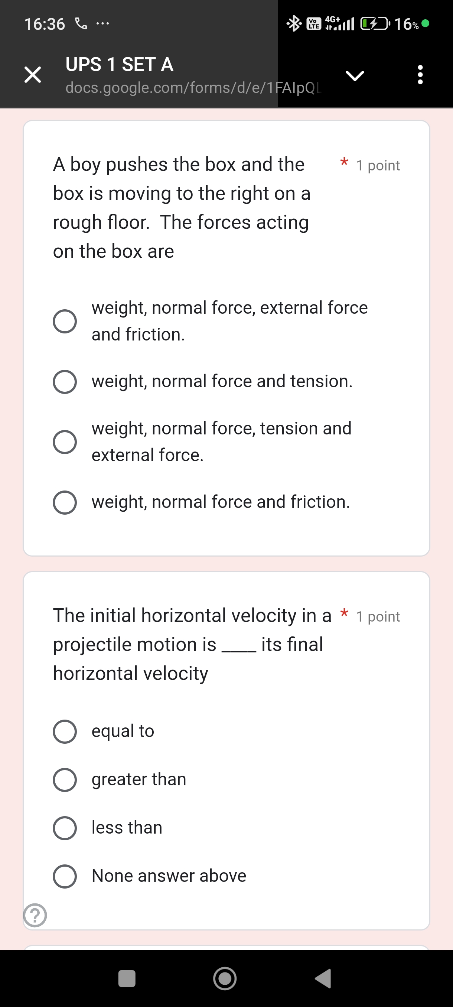Image resolution: width=453 pixels, height=1007 pixels.
Task: Tap the UPS 1 SET A page title
Action: coord(119,65)
